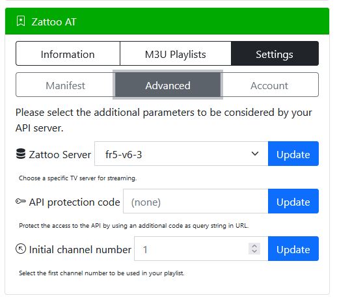337x300 pixels.
Task: Switch to the M3U Playlists tab
Action: pyautogui.click(x=176, y=53)
